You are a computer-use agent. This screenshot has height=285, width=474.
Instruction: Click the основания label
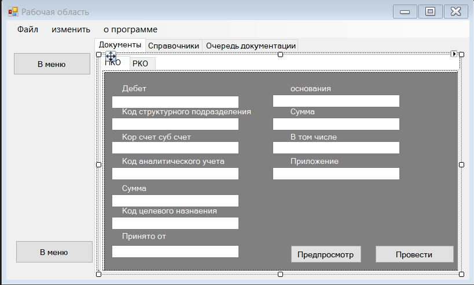(310, 89)
